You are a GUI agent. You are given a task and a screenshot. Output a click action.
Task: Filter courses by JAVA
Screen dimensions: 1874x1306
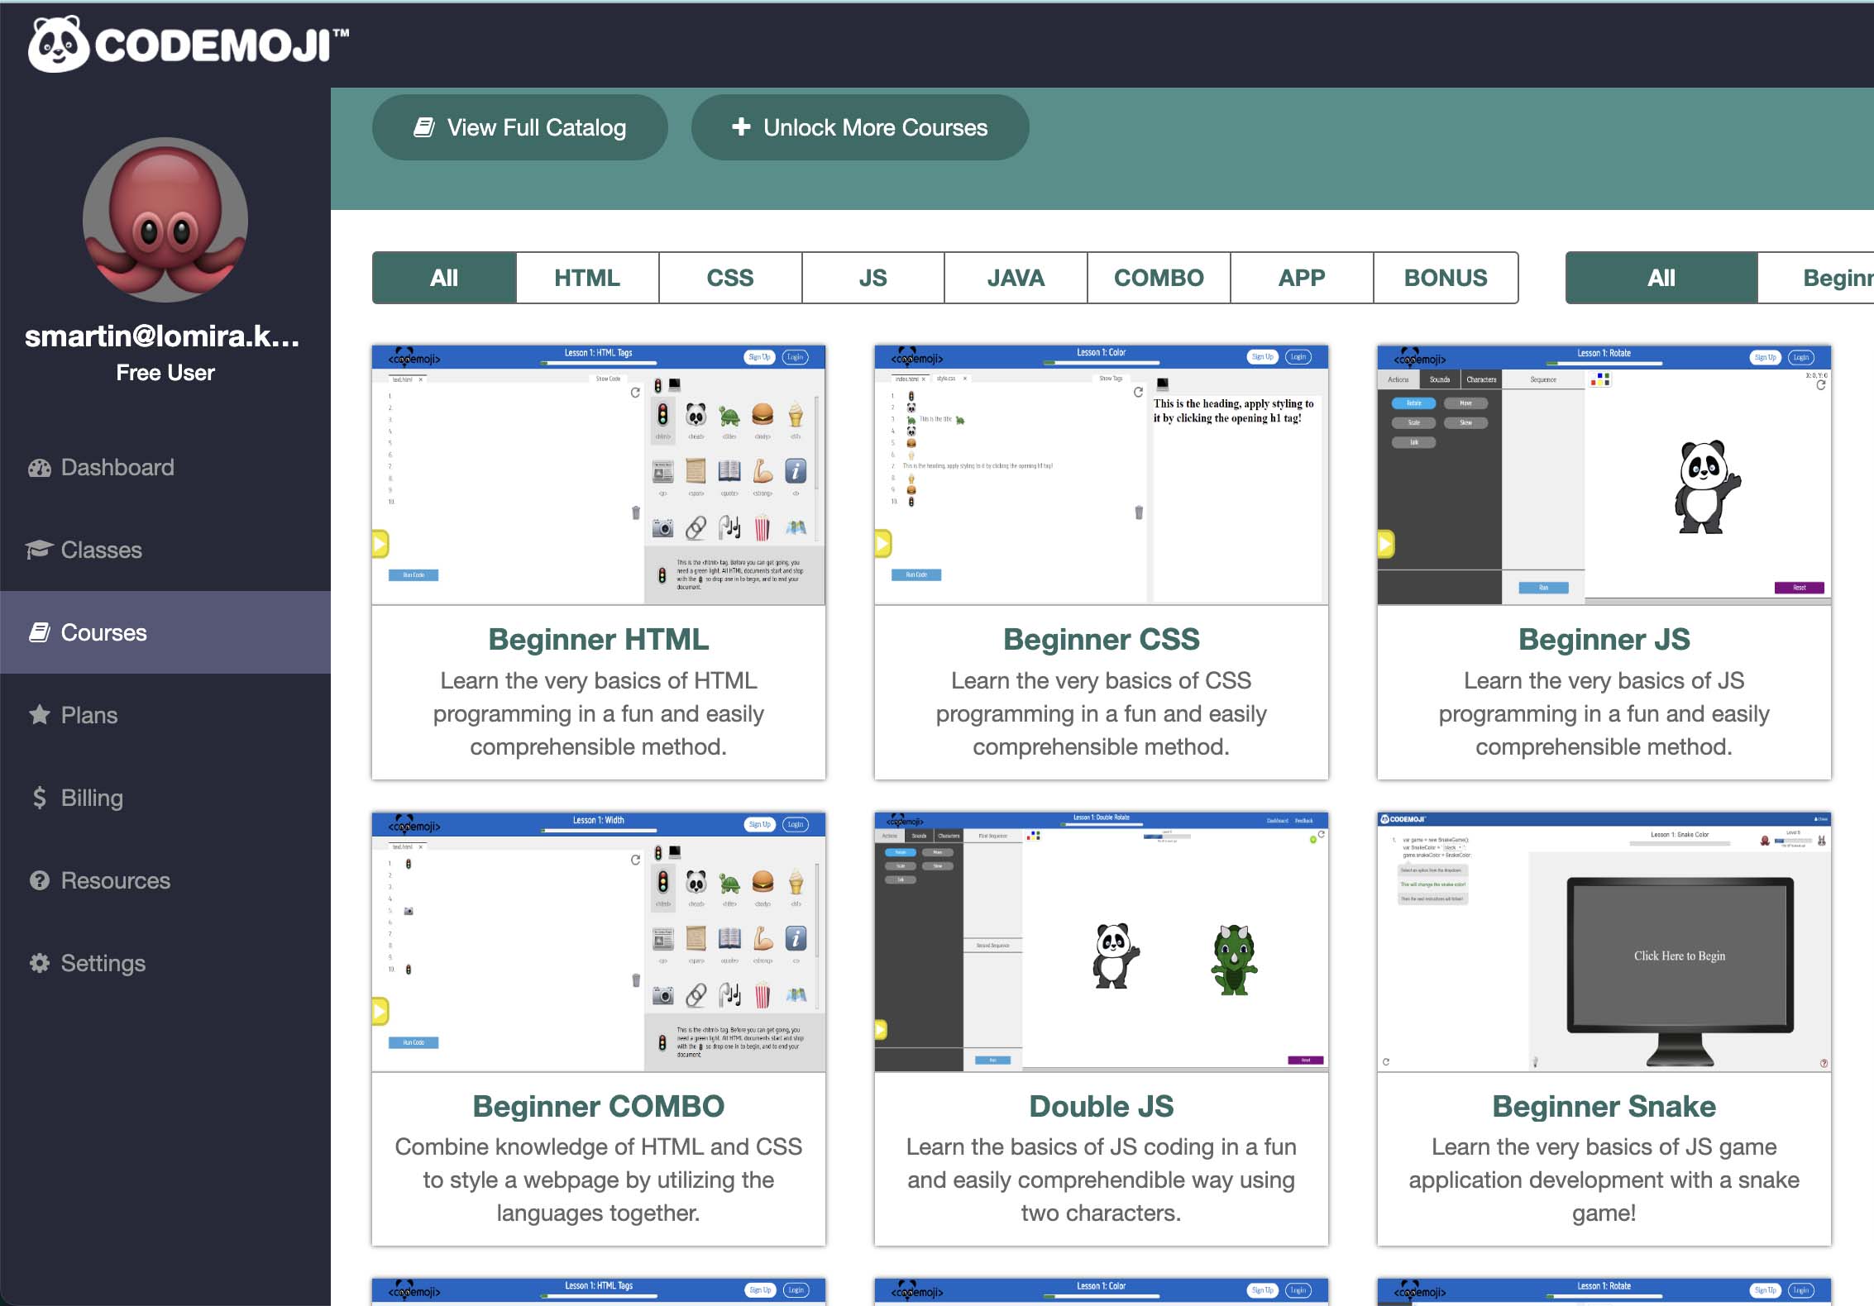pyautogui.click(x=1016, y=278)
